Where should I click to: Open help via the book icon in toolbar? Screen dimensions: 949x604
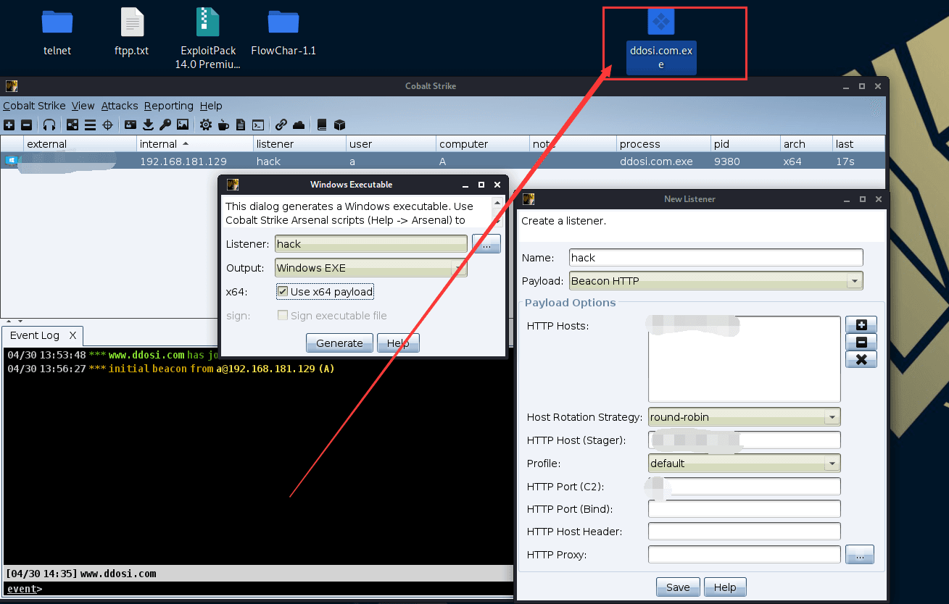click(x=322, y=125)
